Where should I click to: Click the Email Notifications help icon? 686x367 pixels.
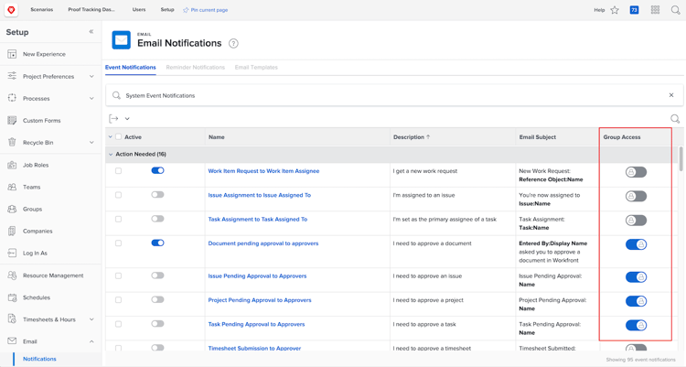233,43
